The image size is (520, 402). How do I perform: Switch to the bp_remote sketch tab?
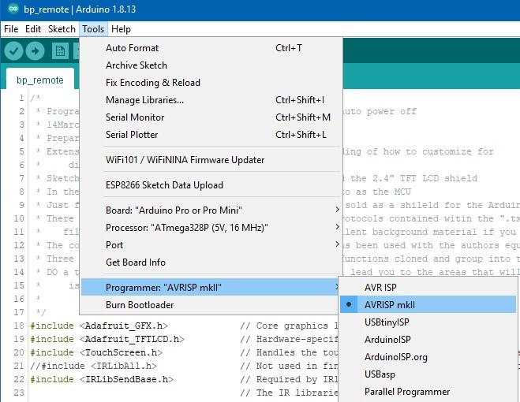(39, 80)
